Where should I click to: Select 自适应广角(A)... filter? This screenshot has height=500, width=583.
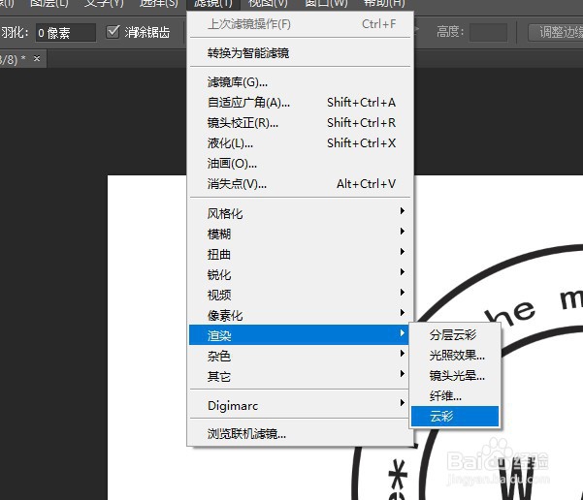click(x=300, y=102)
